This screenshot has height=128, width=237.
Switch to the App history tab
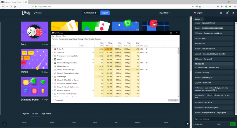(73, 39)
